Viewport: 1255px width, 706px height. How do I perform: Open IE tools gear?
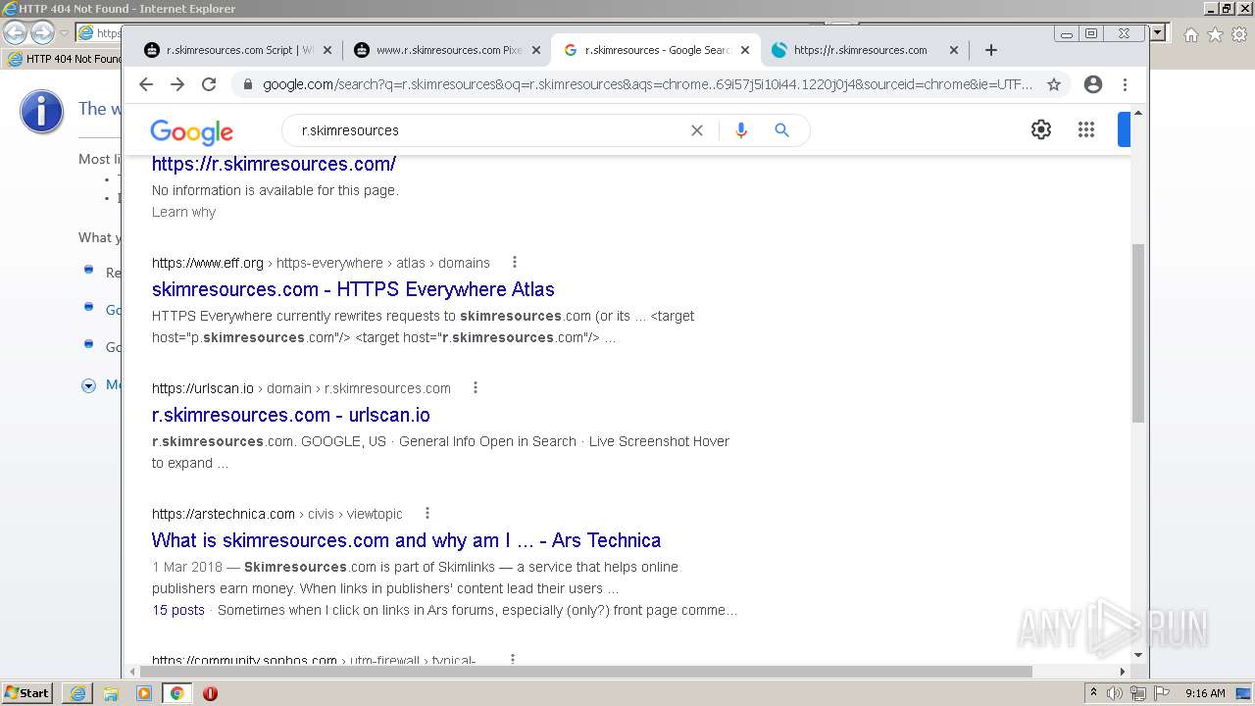coord(1238,34)
